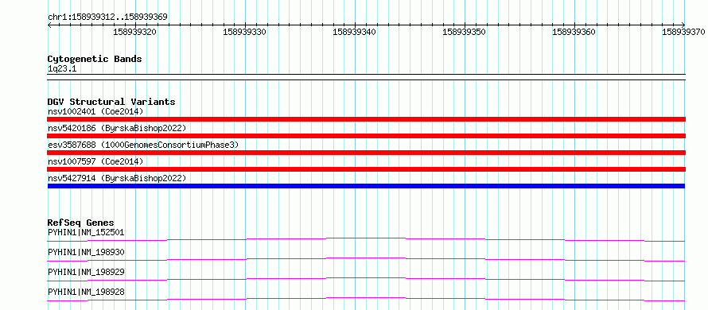Select the PYHIN1|NM_198928 transcript label
708x310 pixels.
(x=86, y=292)
